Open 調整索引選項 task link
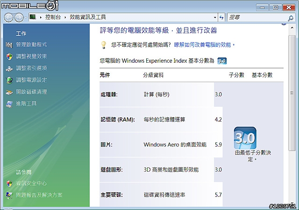 [x=31, y=68]
